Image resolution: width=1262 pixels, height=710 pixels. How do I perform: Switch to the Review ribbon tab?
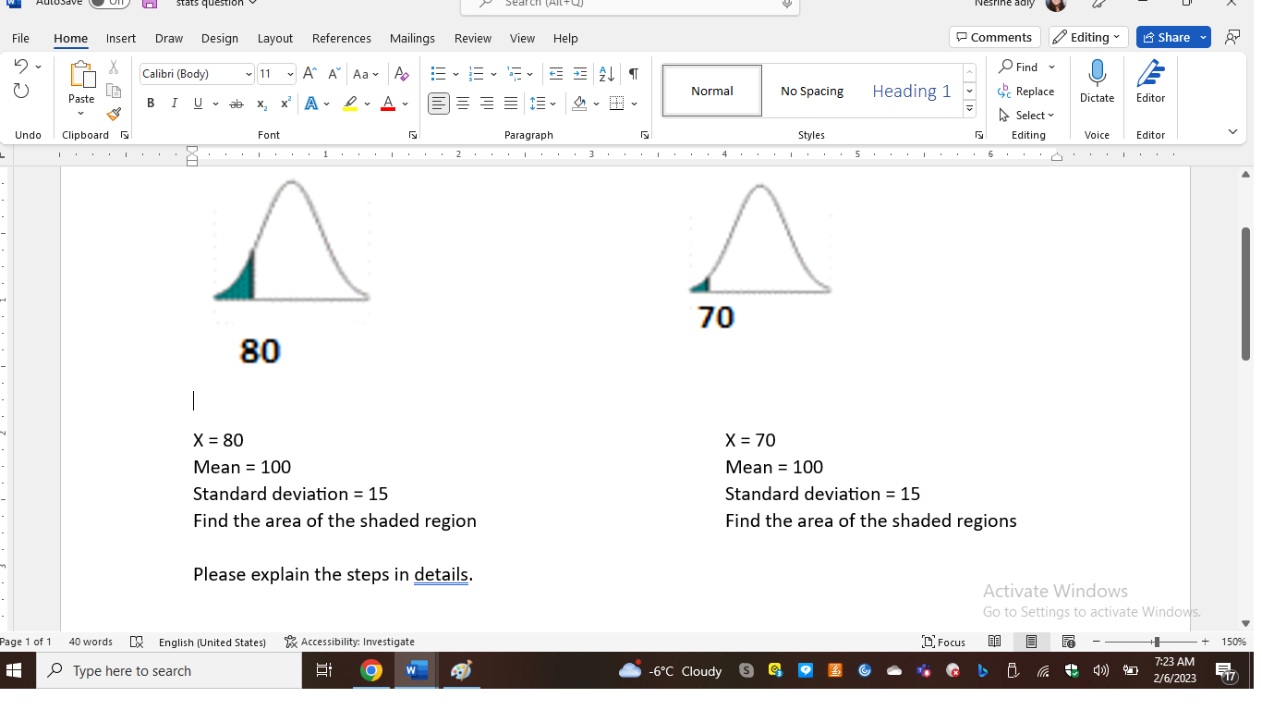472,38
